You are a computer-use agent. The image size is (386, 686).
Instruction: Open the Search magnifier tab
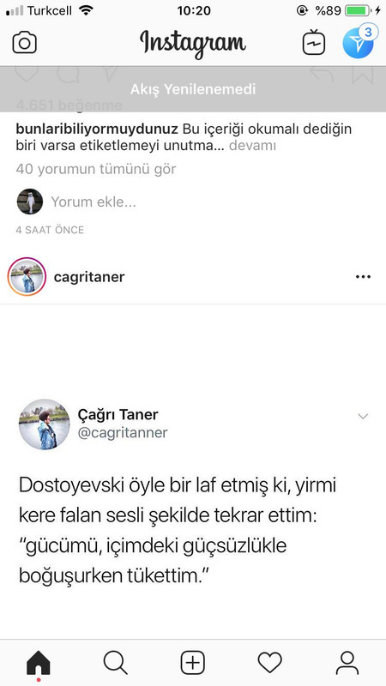(x=116, y=663)
